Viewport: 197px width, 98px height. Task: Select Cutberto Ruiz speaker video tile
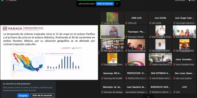click(x=112, y=32)
